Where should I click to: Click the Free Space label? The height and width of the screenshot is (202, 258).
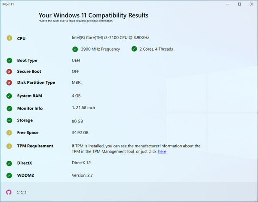28,132
